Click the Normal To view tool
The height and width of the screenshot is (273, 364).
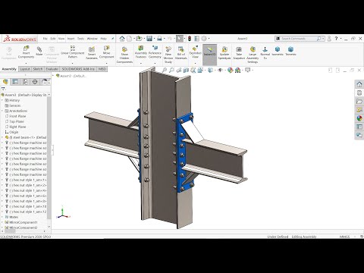pyautogui.click(x=265, y=52)
